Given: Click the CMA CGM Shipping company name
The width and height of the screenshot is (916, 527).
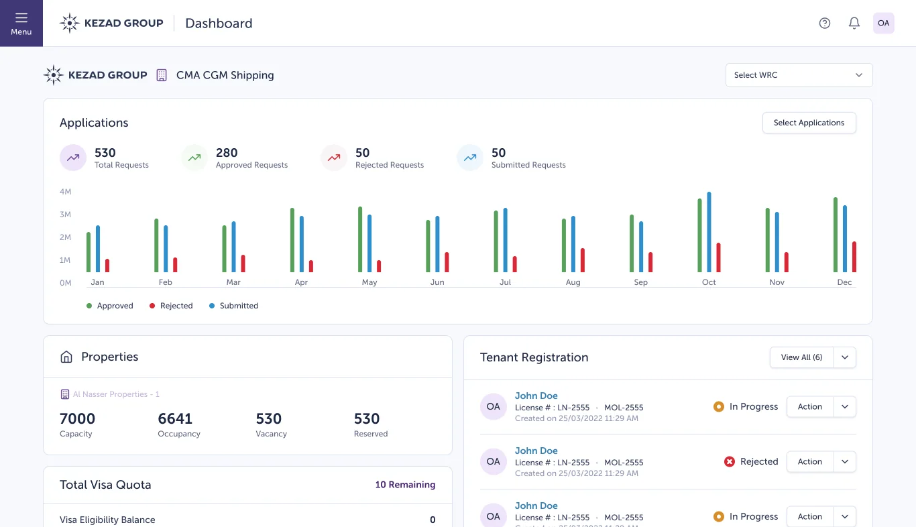Looking at the screenshot, I should (225, 75).
